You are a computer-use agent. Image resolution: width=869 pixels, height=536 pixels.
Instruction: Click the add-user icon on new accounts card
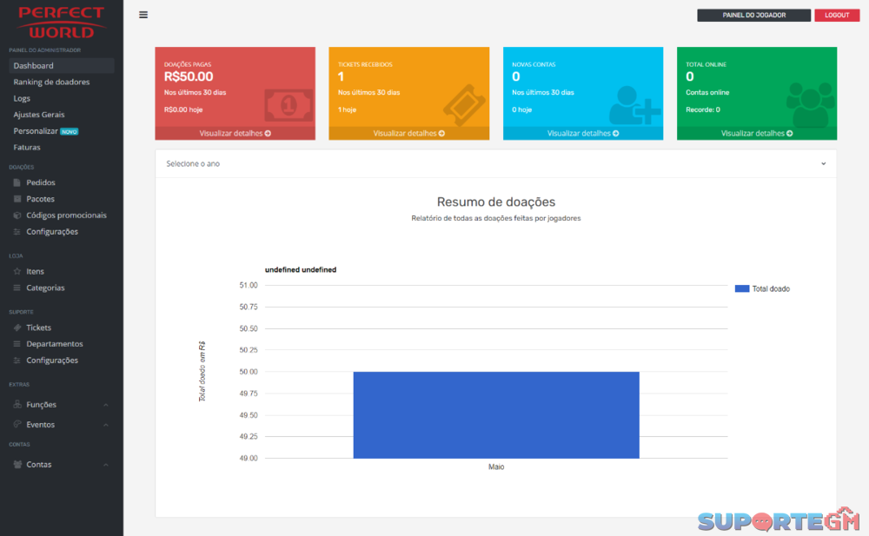(x=634, y=104)
